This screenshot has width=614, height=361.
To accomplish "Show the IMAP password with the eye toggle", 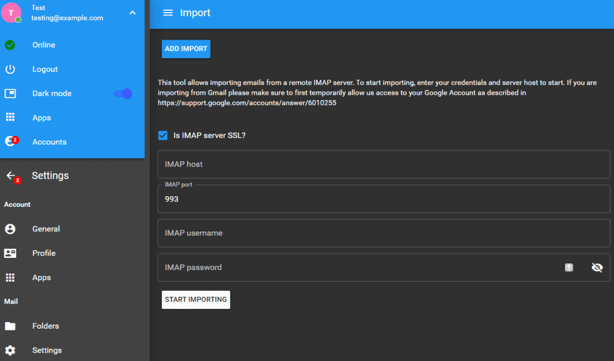I will (597, 267).
